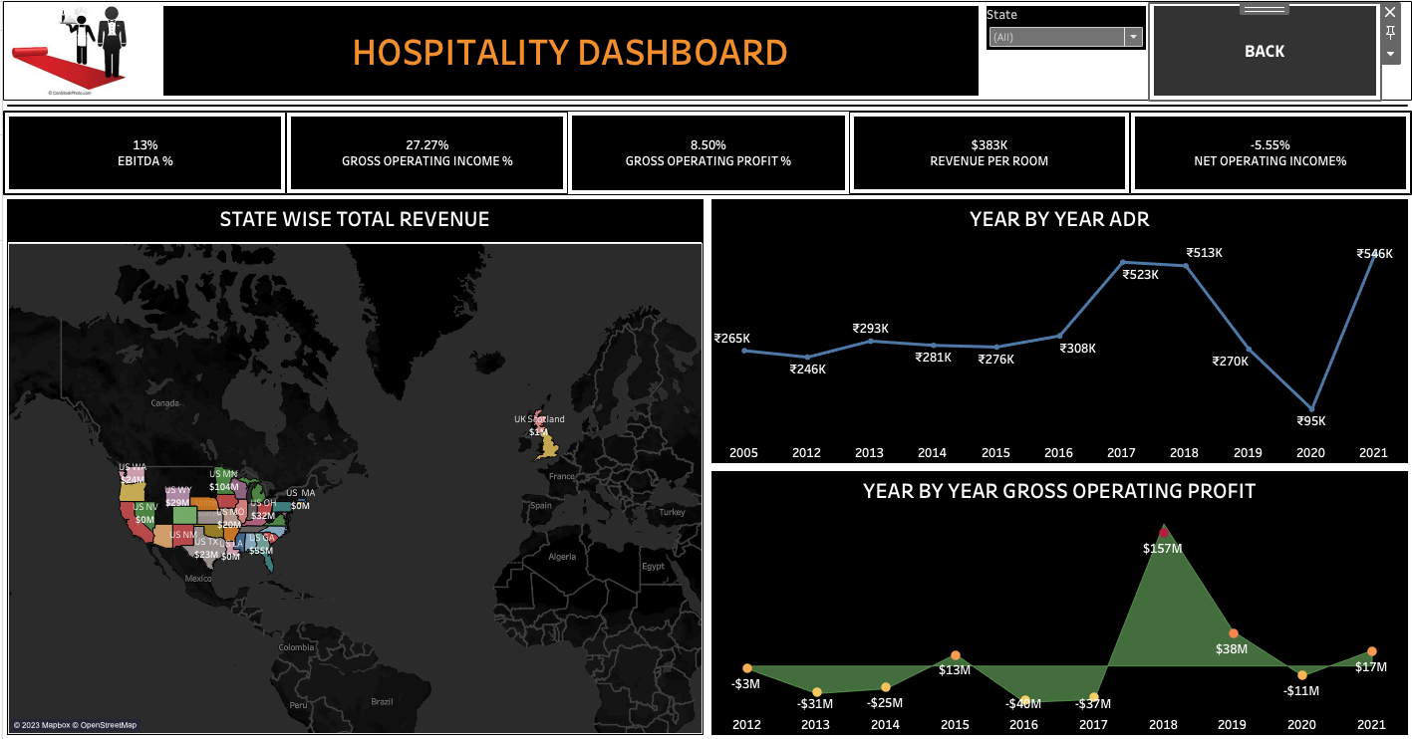The image size is (1412, 739).
Task: Click the 2018 peak marker labeled $157M
Action: point(1164,532)
